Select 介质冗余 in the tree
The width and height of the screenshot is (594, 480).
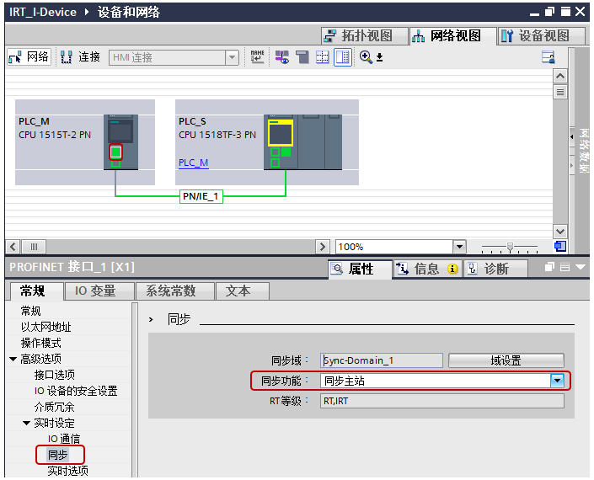(x=54, y=407)
